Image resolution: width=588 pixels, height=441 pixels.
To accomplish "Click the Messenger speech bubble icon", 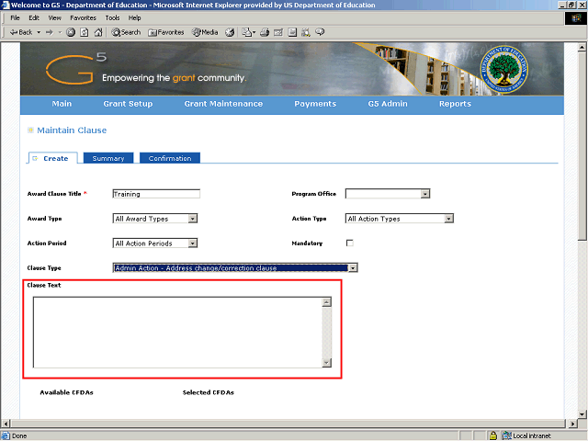I will tap(320, 32).
